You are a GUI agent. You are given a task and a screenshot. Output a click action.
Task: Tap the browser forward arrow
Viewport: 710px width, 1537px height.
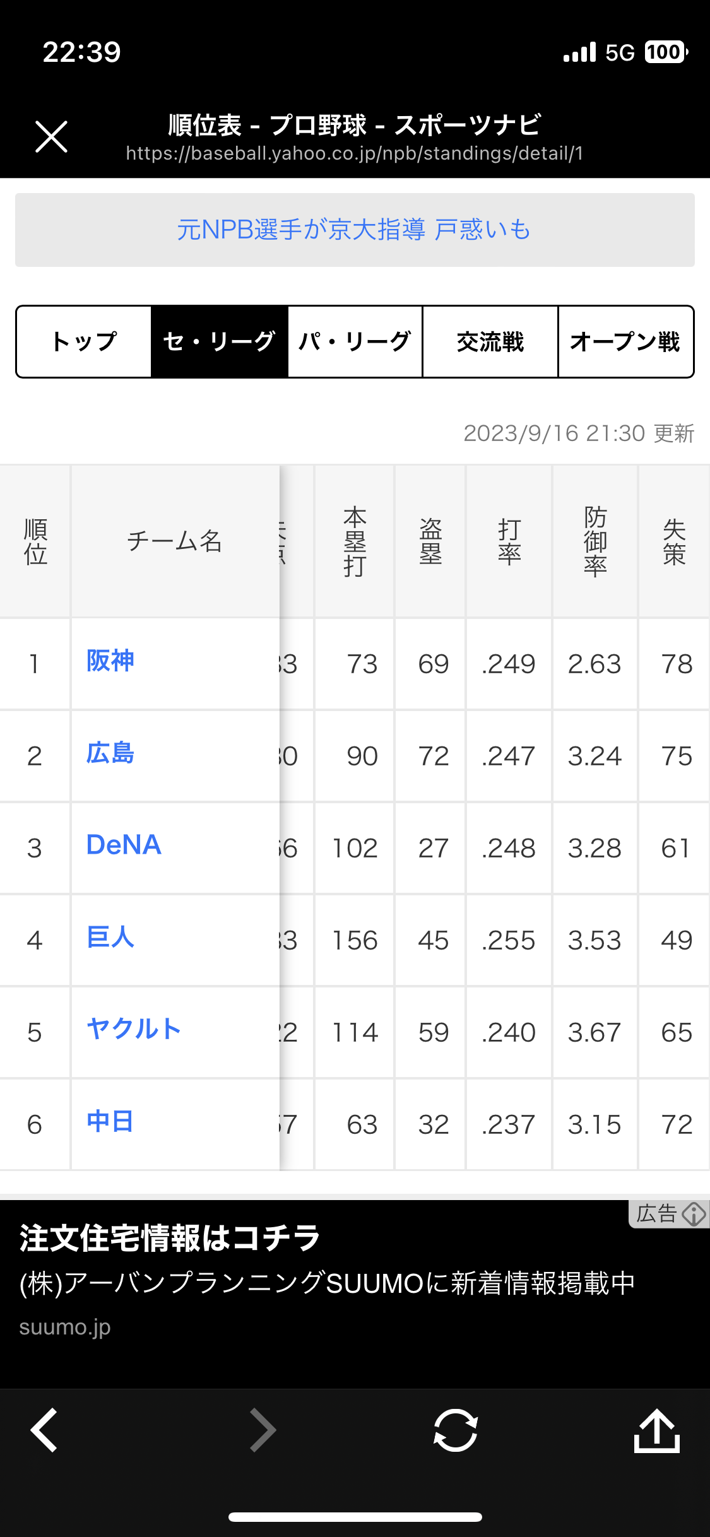coord(263,1430)
